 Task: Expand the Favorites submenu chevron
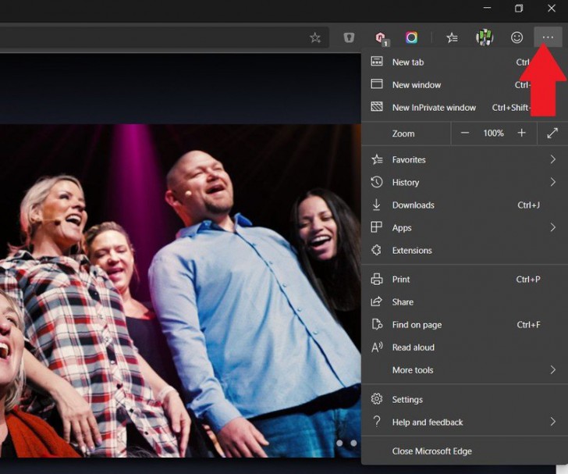[x=552, y=159]
